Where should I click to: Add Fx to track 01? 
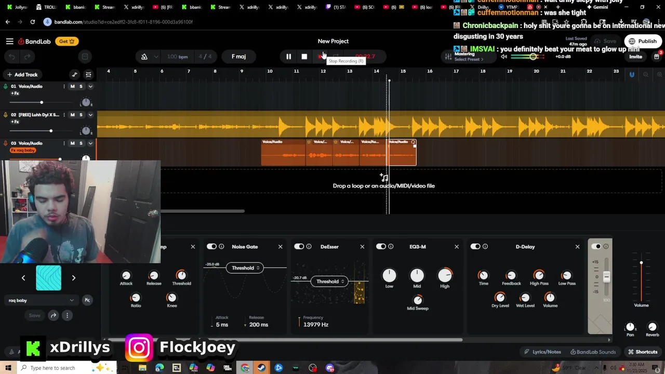tap(15, 94)
